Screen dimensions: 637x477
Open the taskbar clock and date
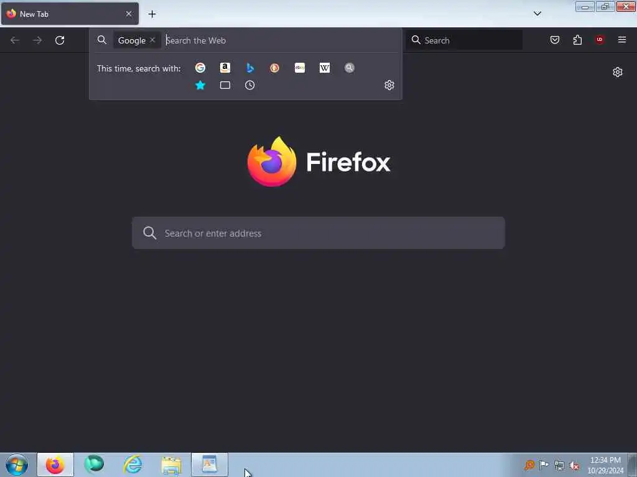(605, 465)
